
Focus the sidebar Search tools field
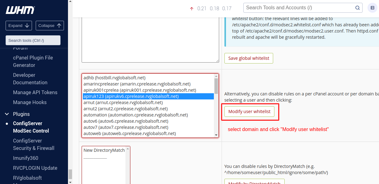point(33,40)
